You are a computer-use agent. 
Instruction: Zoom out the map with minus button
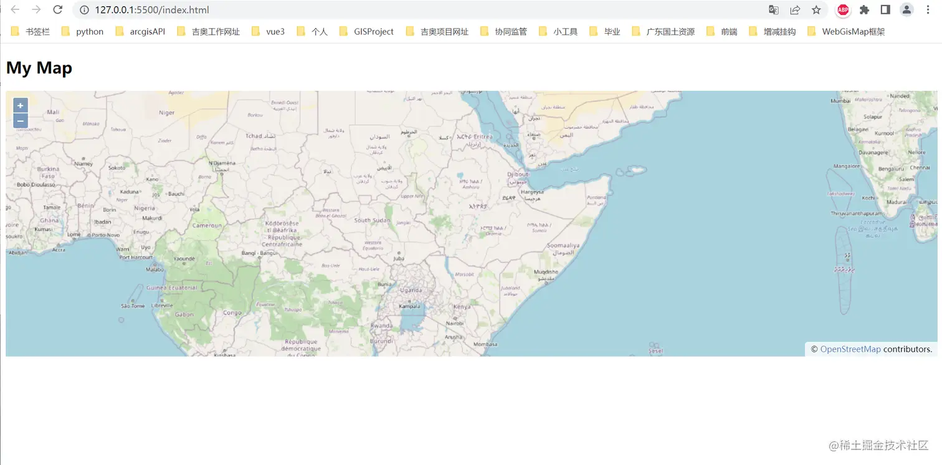pyautogui.click(x=21, y=120)
